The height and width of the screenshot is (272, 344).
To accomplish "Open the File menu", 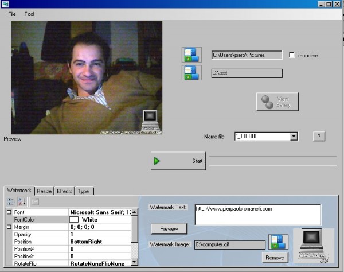I will (x=12, y=14).
